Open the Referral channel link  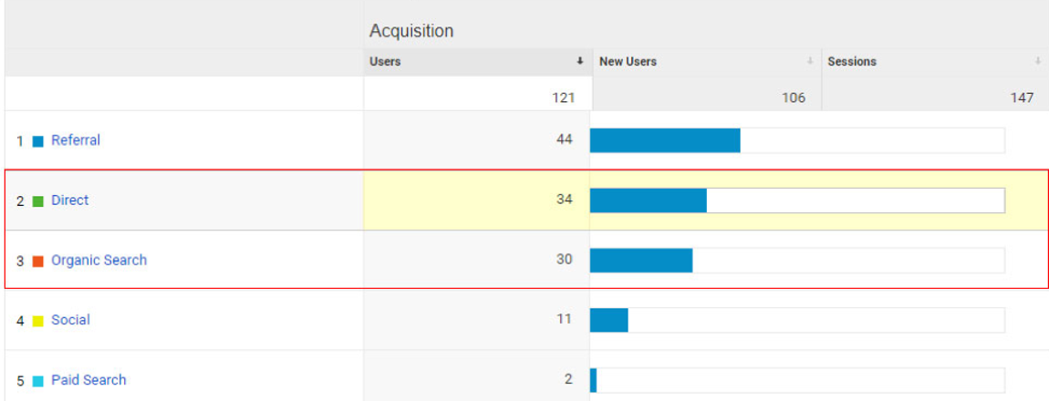(x=76, y=140)
